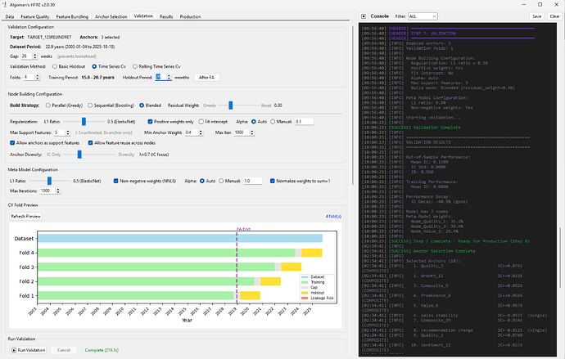This screenshot has height=359, width=565.
Task: Click the 'Complete (219.1s)' status text
Action: [102, 350]
